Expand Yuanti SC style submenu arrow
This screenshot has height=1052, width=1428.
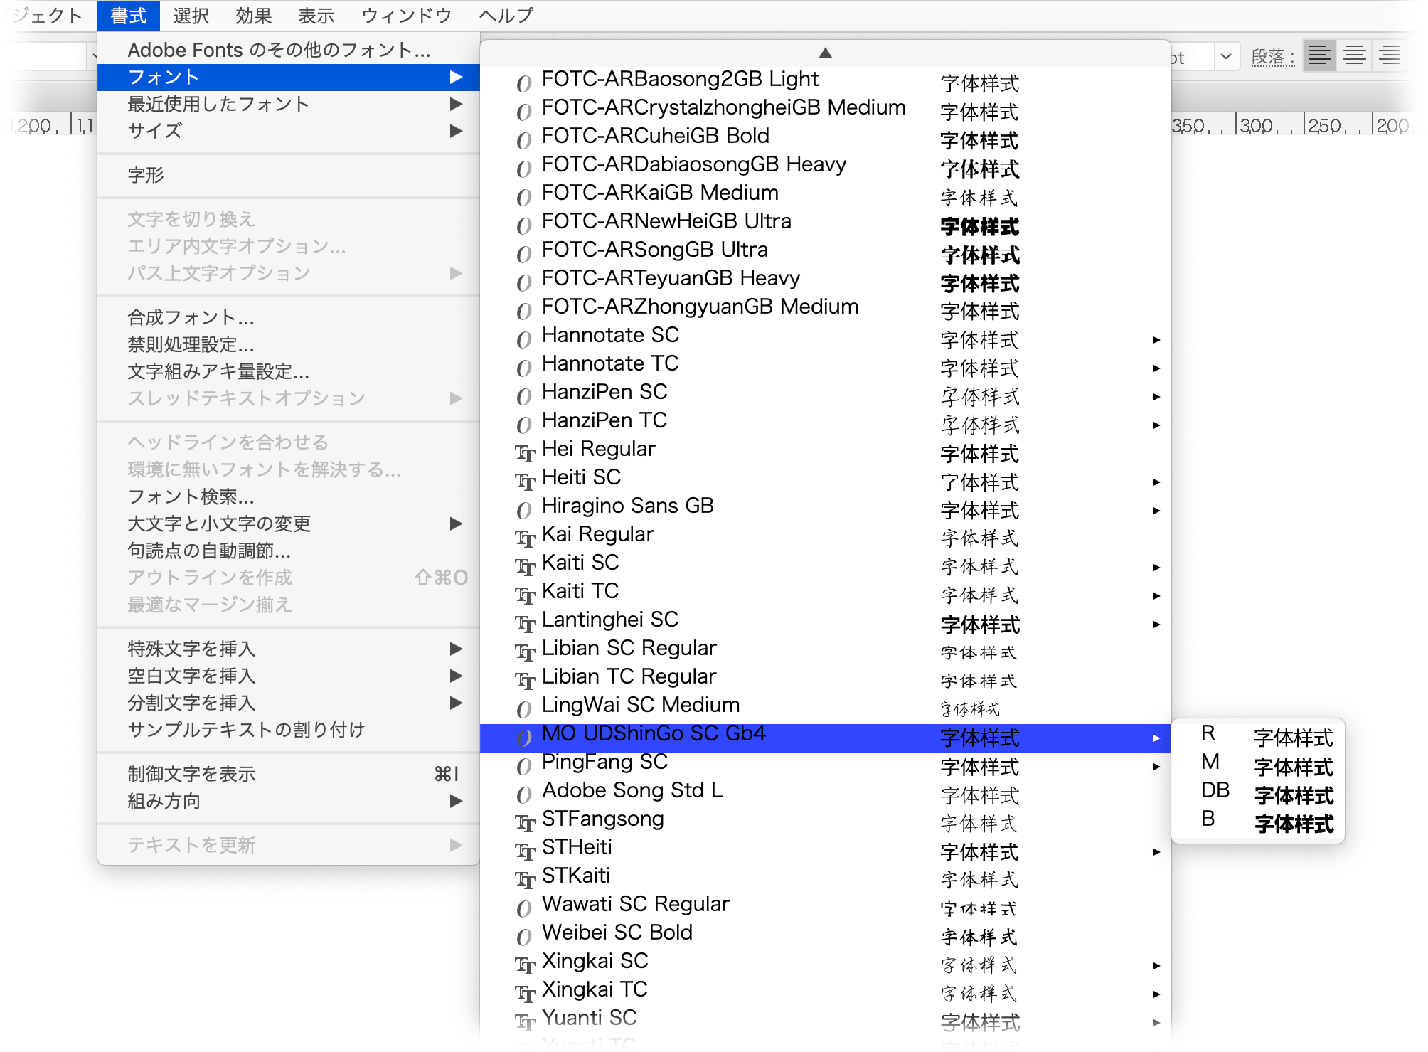coord(1156,1022)
